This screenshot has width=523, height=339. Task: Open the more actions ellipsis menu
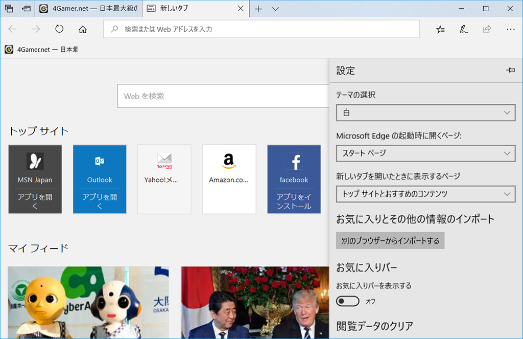pyautogui.click(x=510, y=29)
